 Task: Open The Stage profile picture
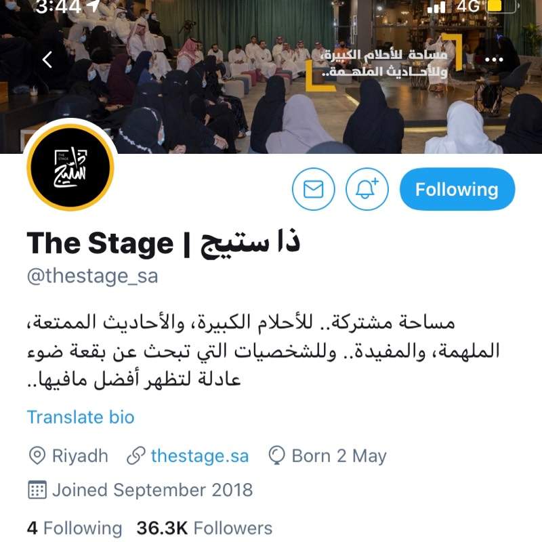(70, 167)
